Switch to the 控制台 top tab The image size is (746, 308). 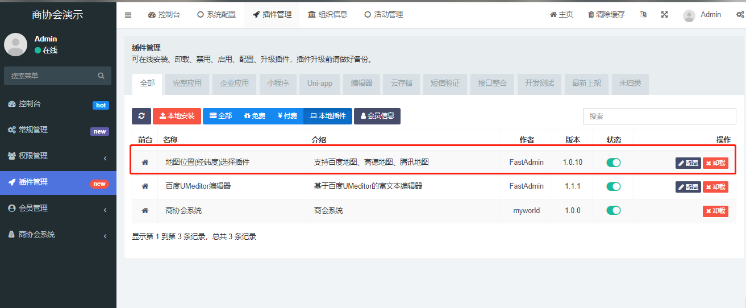[x=164, y=15]
